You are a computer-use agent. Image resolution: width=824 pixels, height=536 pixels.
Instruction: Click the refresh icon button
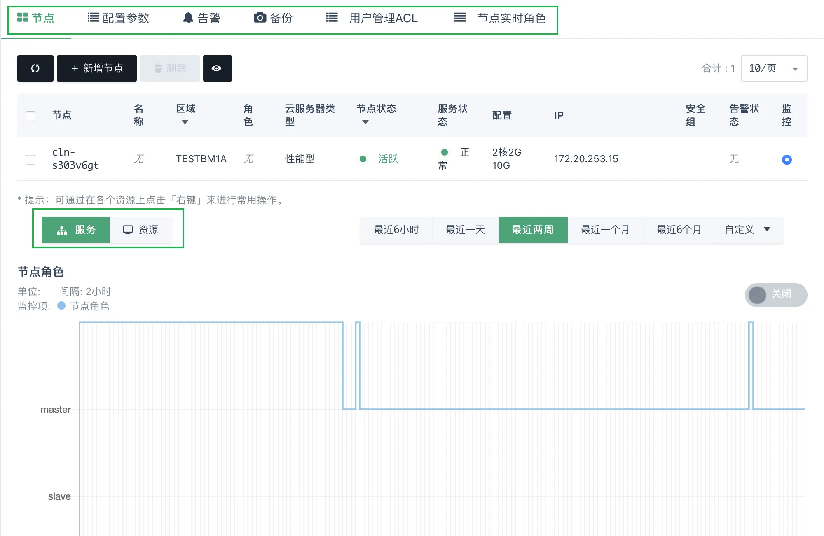tap(35, 68)
